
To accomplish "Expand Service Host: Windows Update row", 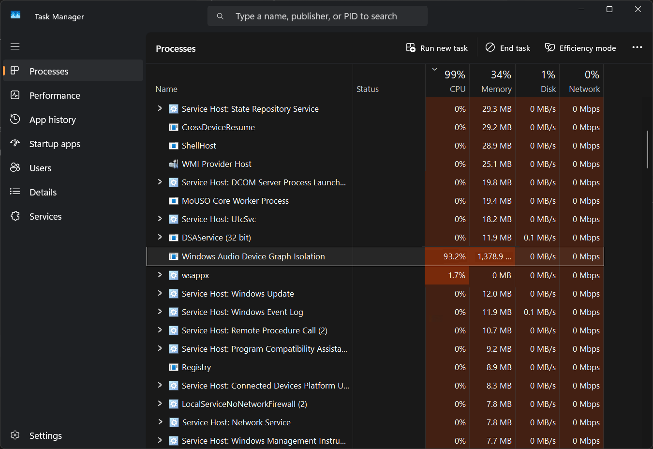I will 160,293.
